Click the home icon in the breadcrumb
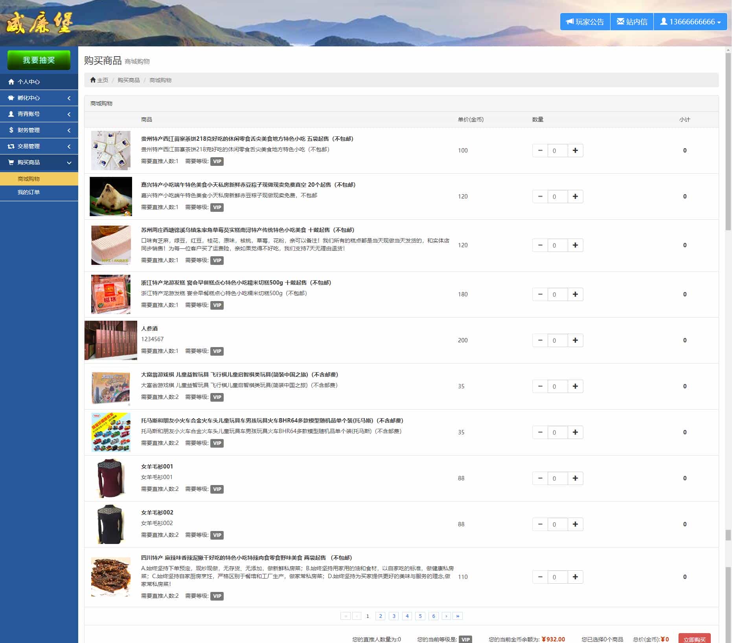This screenshot has width=732, height=643. (93, 80)
